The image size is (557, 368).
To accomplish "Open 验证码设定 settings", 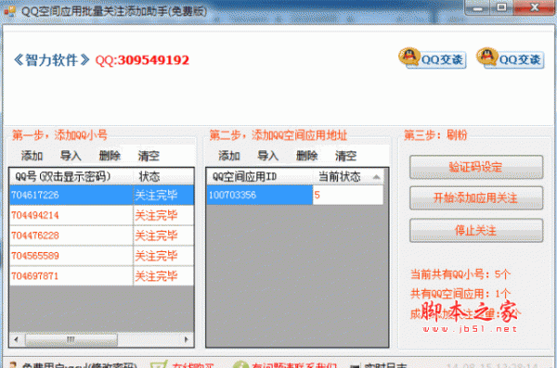I will [476, 167].
